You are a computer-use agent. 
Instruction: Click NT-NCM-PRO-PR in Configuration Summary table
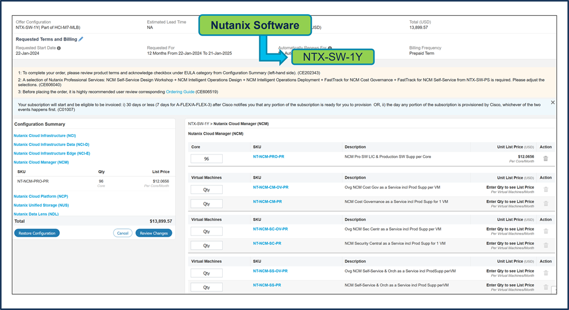[x=33, y=181]
